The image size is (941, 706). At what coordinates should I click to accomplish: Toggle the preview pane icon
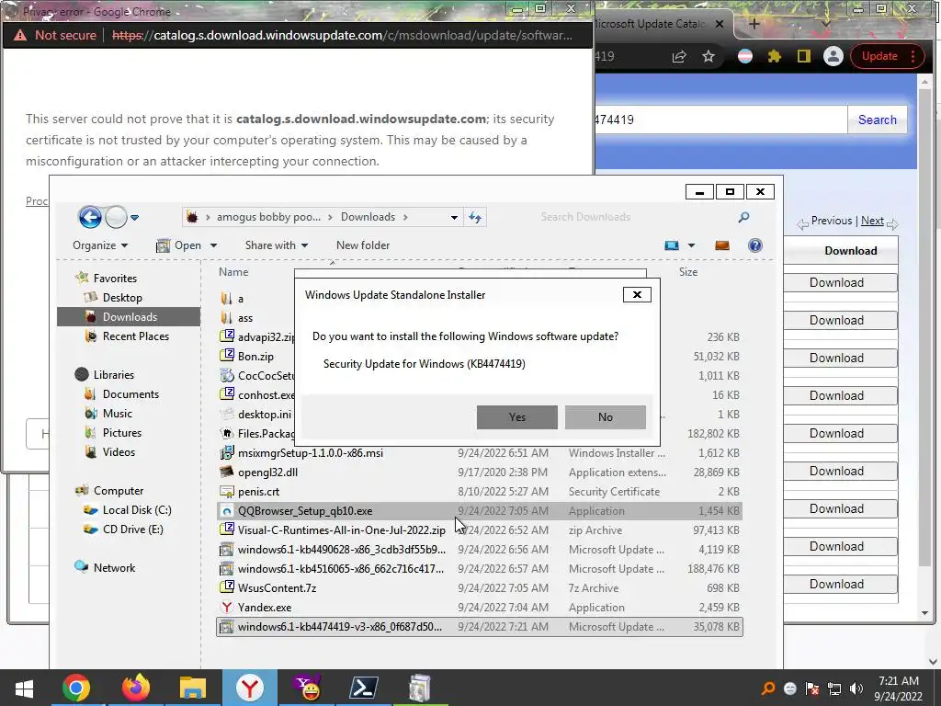(x=722, y=245)
